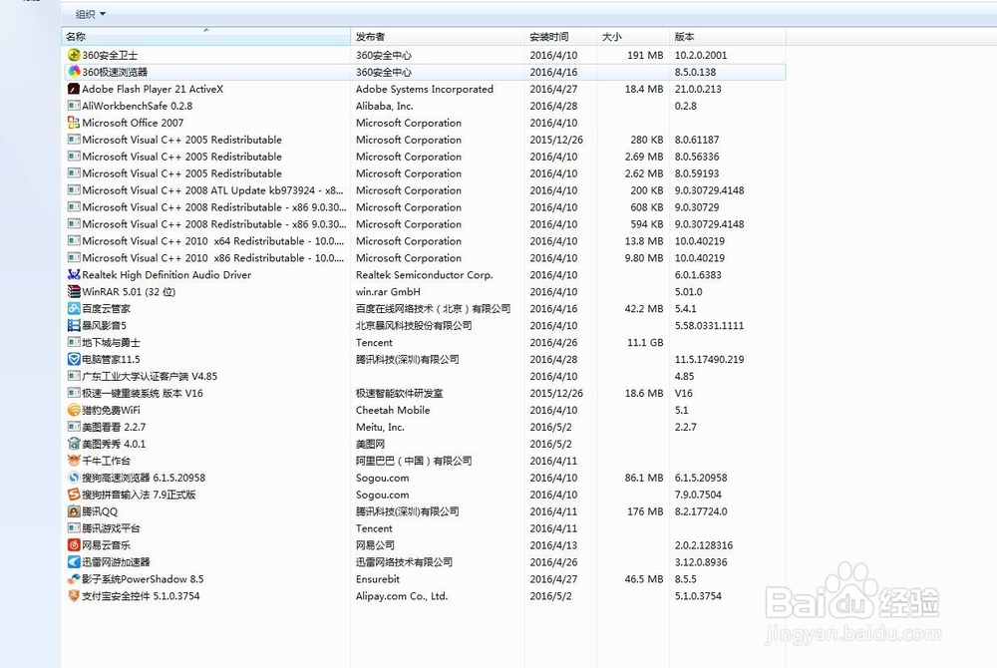
Task: Open the 组织 dropdown menu
Action: coord(90,14)
